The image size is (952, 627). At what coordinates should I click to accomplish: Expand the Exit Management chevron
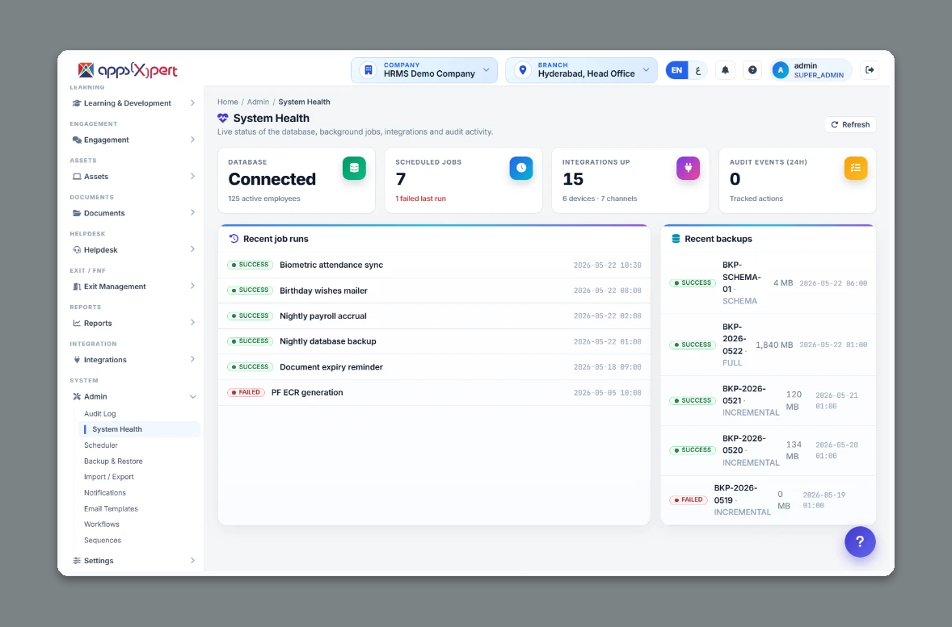pyautogui.click(x=192, y=286)
